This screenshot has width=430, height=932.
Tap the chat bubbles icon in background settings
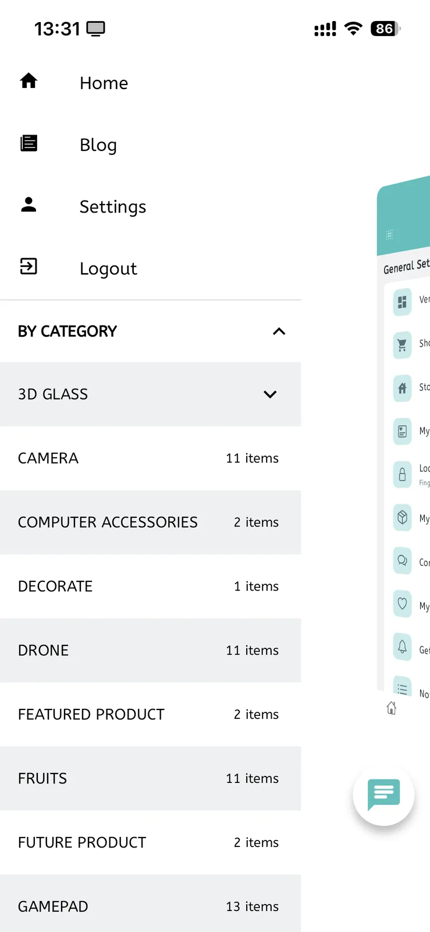(x=402, y=561)
